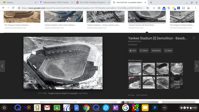The image size is (199, 112).
Task: Open the SKY app on shelf
Action: tap(67, 108)
